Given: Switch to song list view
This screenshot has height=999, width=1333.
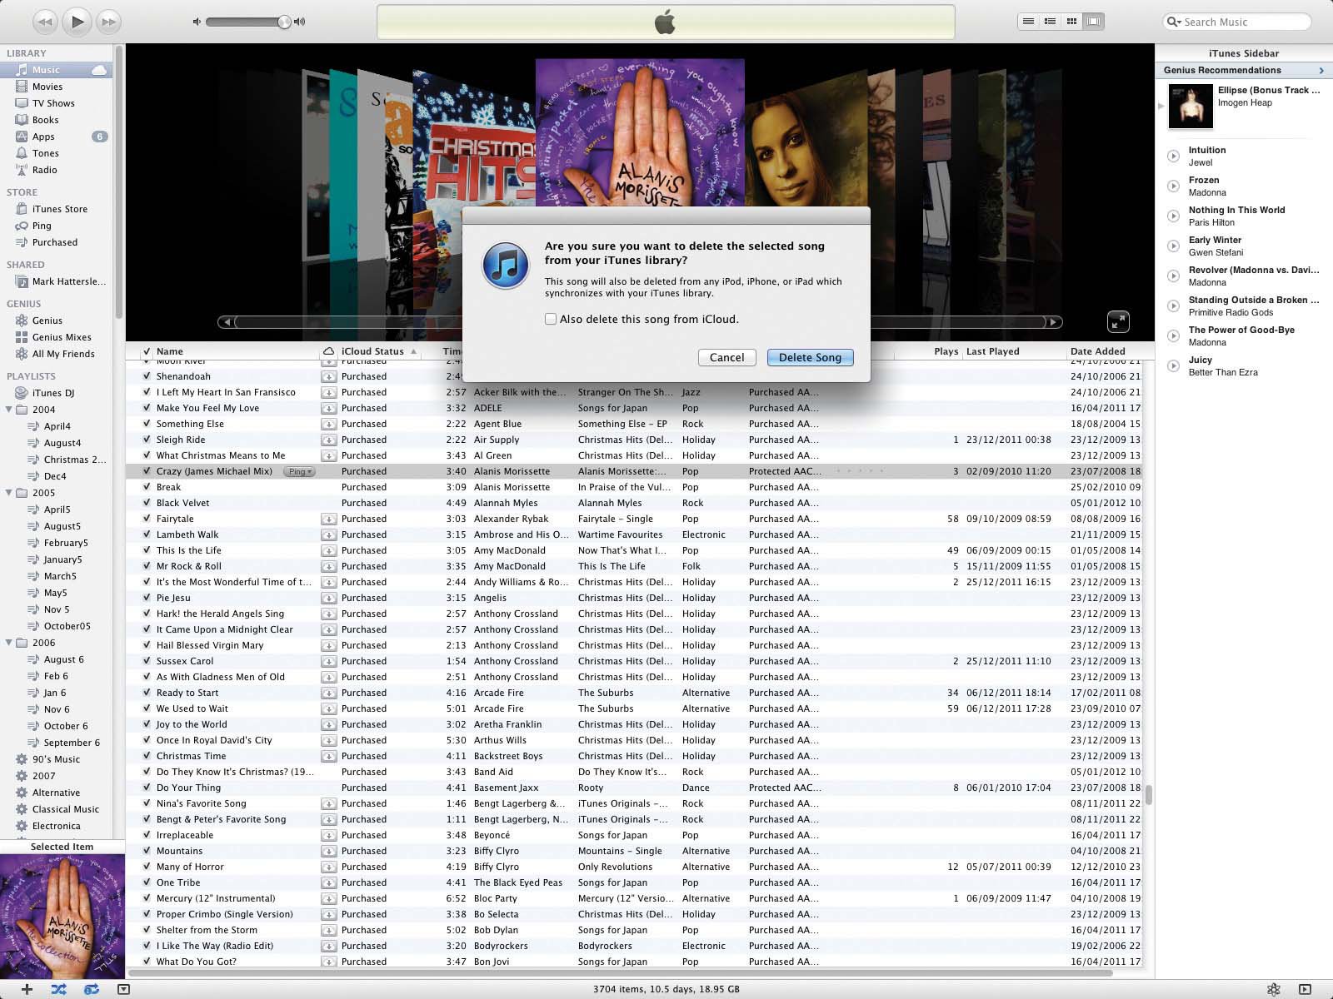Looking at the screenshot, I should coord(1029,22).
